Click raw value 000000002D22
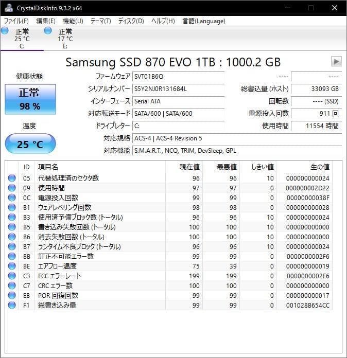 [307, 188]
